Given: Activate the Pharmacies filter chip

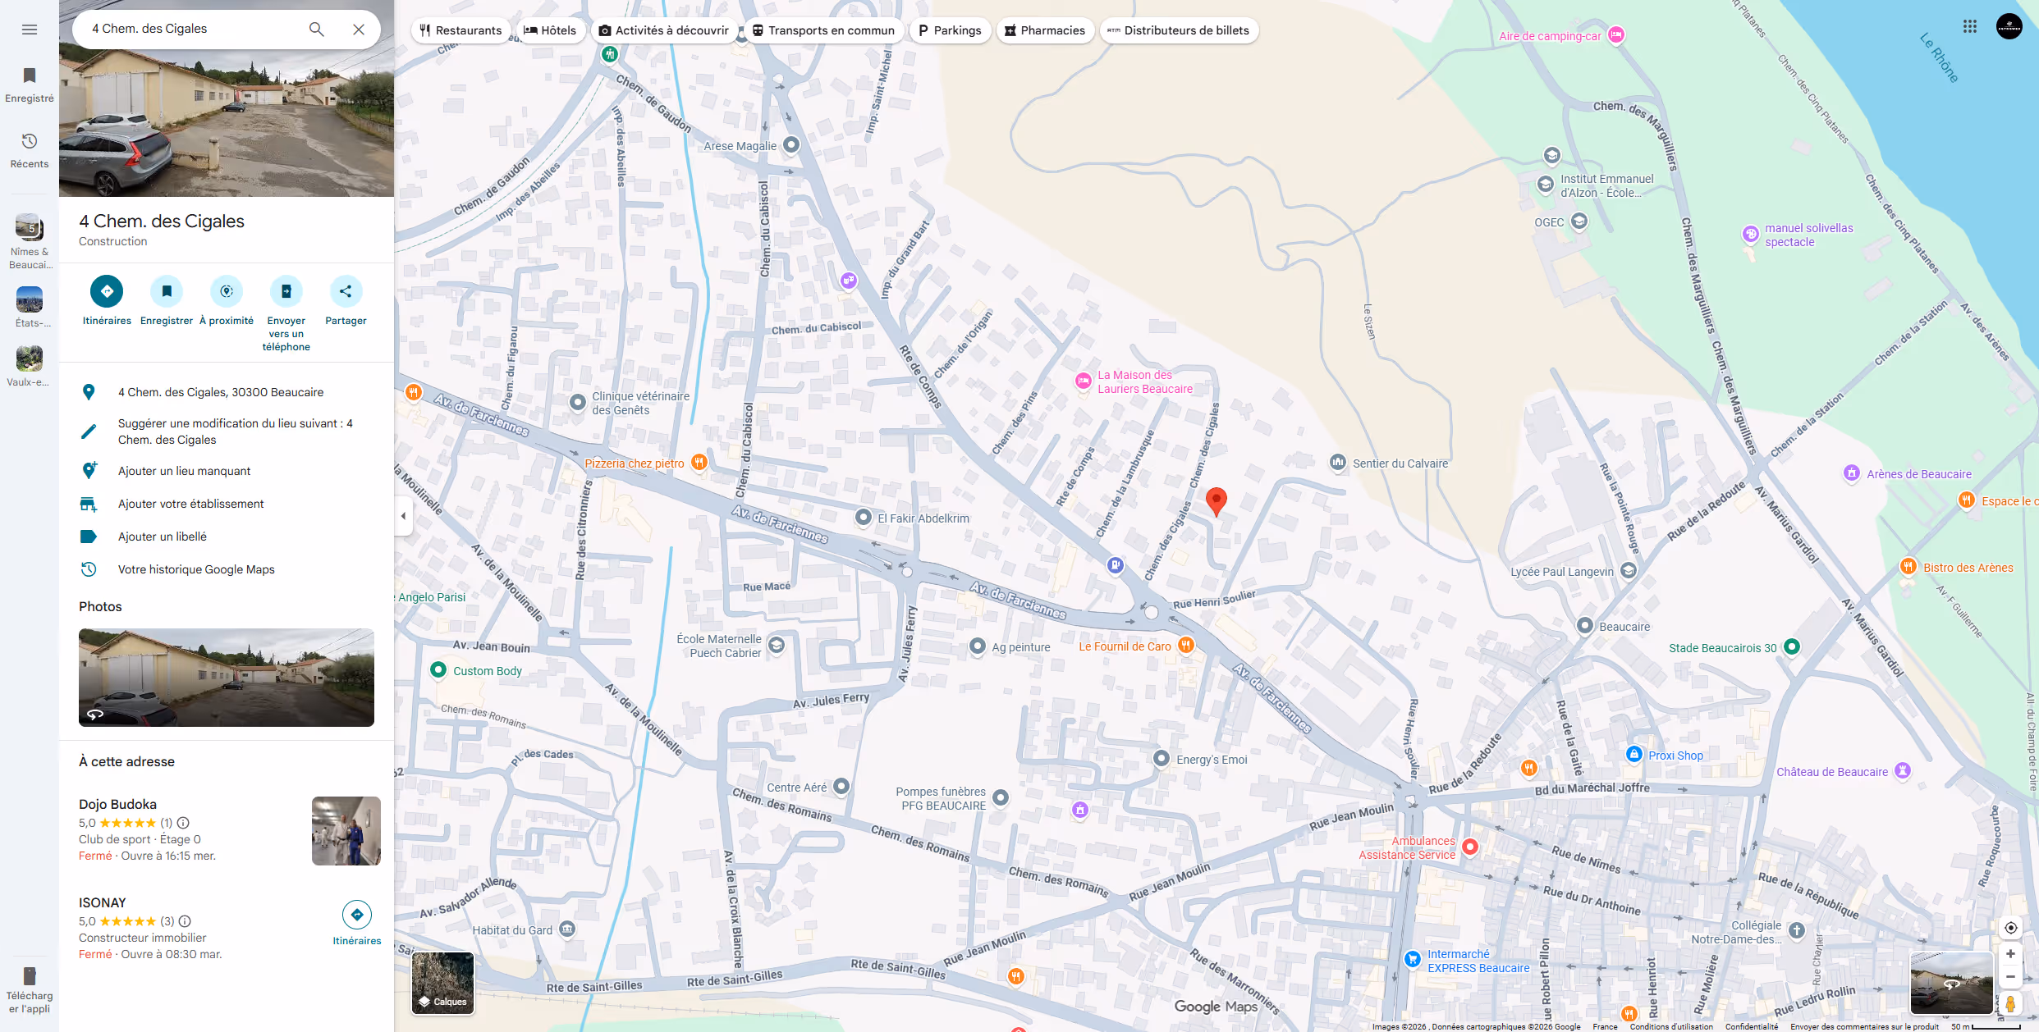Looking at the screenshot, I should [1045, 30].
